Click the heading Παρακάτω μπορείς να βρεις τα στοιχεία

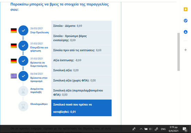pyautogui.click(x=60, y=7)
